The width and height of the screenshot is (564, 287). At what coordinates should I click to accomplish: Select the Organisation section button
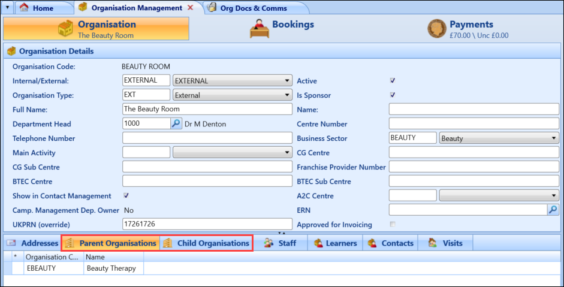[96, 28]
